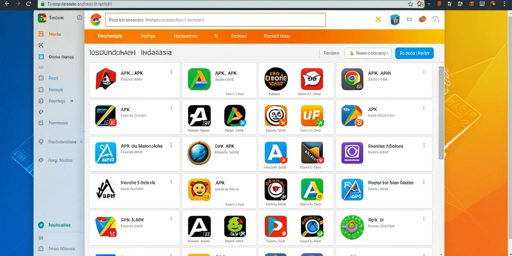Image resolution: width=512 pixels, height=256 pixels.
Task: Click the camera extension icon in browser toolbar
Action: tap(460, 4)
